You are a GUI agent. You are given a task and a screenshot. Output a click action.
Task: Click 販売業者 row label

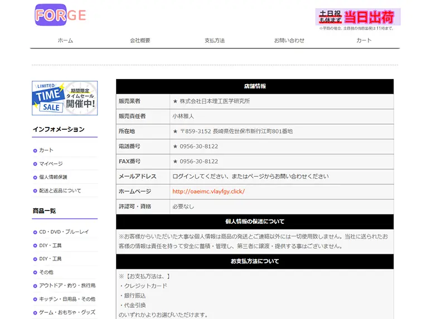[129, 101]
